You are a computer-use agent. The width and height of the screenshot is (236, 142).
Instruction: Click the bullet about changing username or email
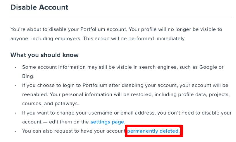(x=127, y=117)
